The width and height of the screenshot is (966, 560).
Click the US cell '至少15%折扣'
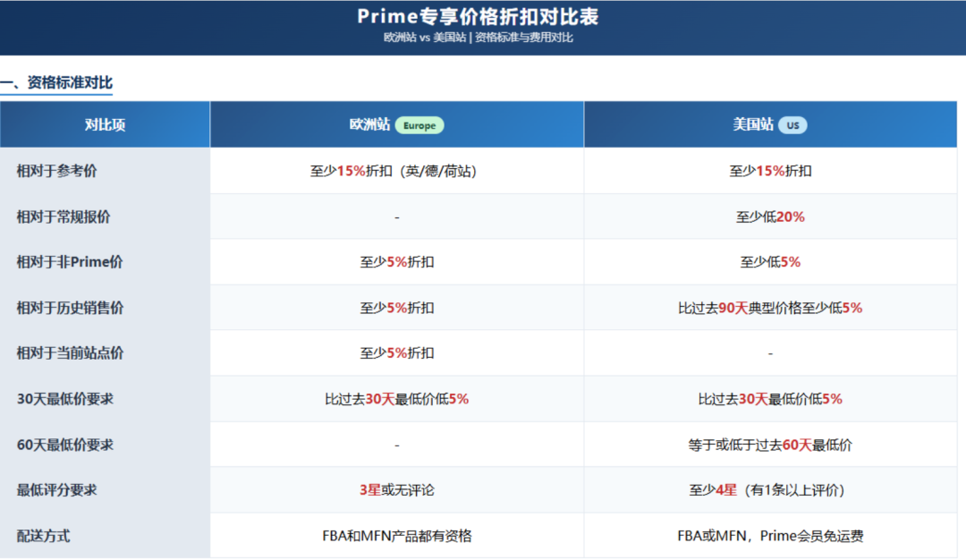point(770,171)
